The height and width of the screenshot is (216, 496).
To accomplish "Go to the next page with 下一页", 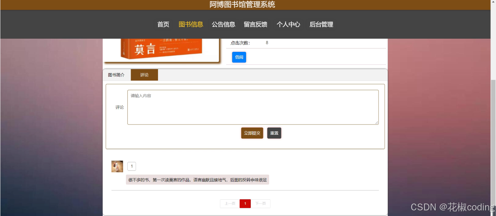I will click(261, 203).
